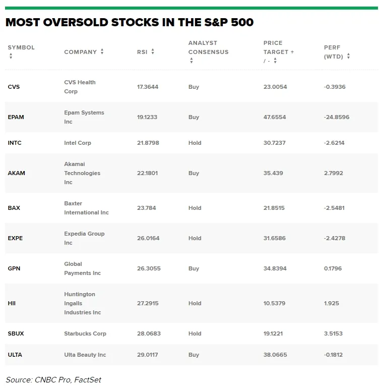This screenshot has width=379, height=388.
Task: Click the GPN ticker symbol
Action: 14,268
